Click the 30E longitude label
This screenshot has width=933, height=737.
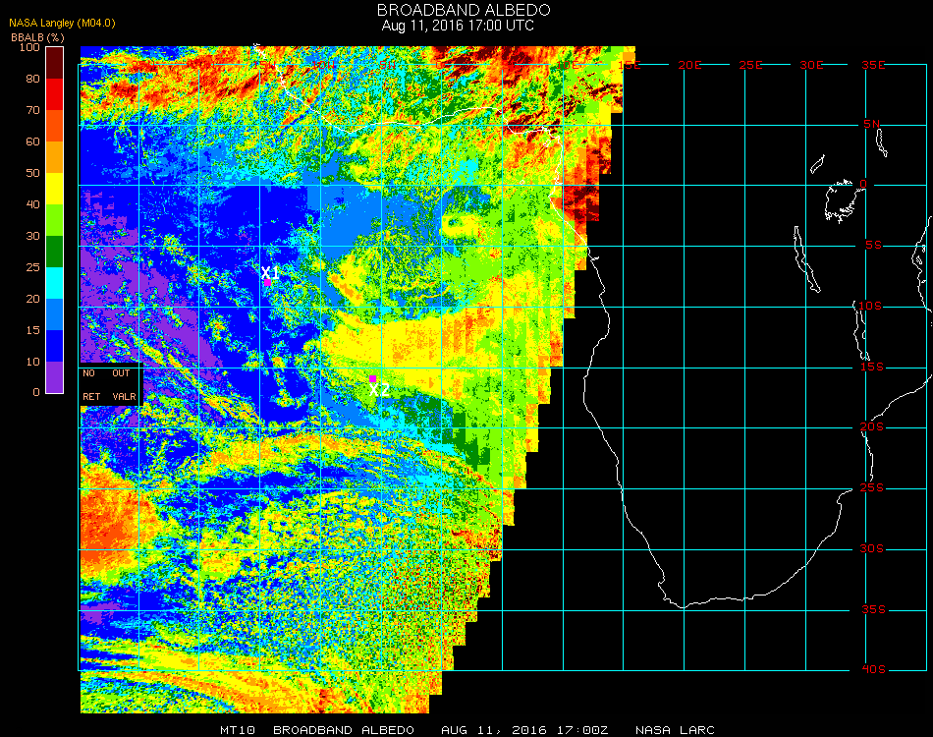tap(811, 65)
